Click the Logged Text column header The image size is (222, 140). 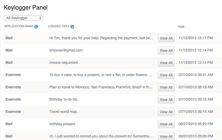pyautogui.click(x=59, y=26)
